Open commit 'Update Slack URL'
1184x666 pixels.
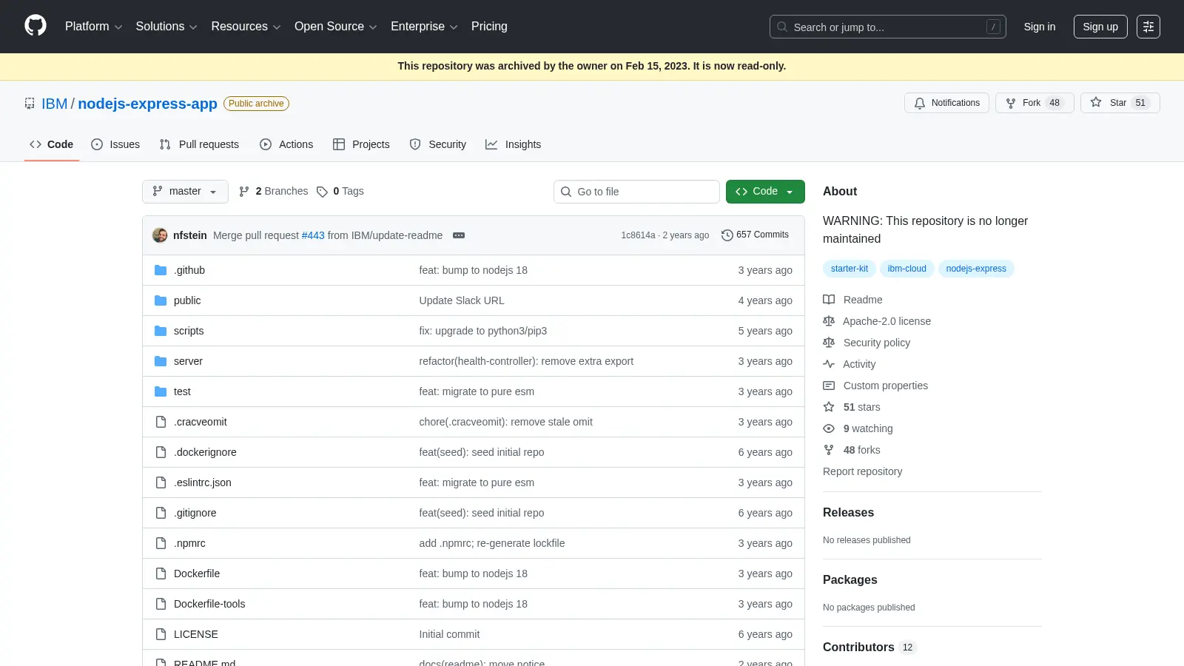462,300
